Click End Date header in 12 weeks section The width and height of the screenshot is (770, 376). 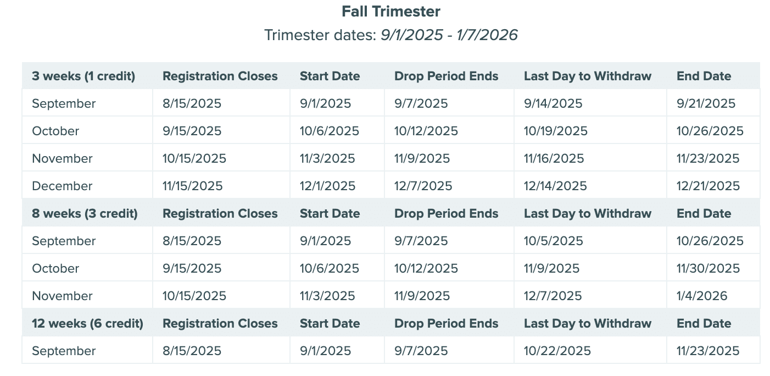pyautogui.click(x=704, y=323)
